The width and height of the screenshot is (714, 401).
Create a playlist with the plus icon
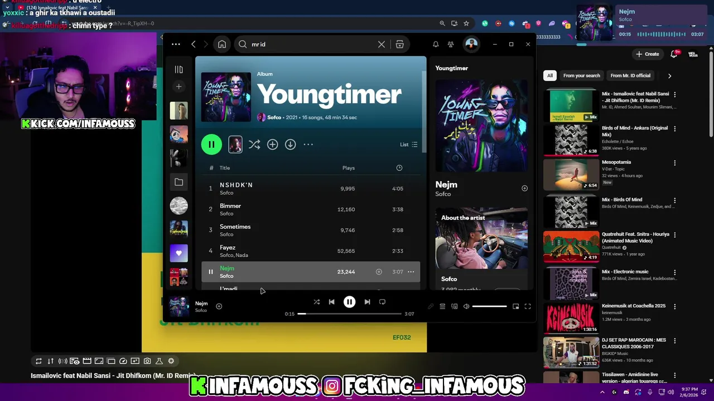coord(178,86)
